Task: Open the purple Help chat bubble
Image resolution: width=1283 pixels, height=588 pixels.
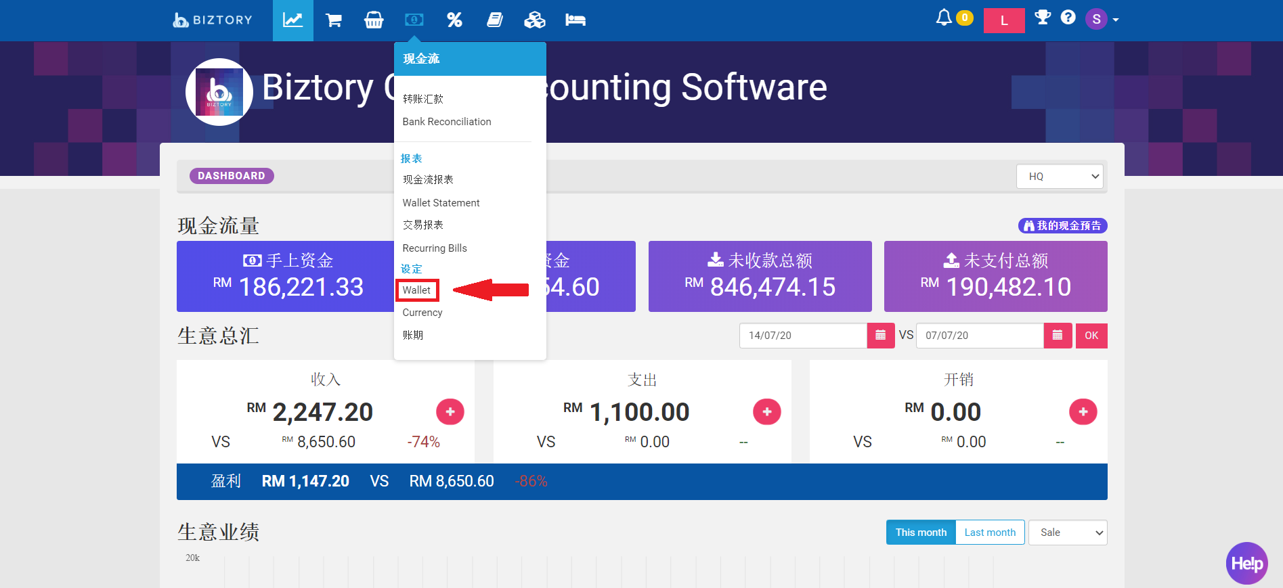Action: pyautogui.click(x=1246, y=563)
